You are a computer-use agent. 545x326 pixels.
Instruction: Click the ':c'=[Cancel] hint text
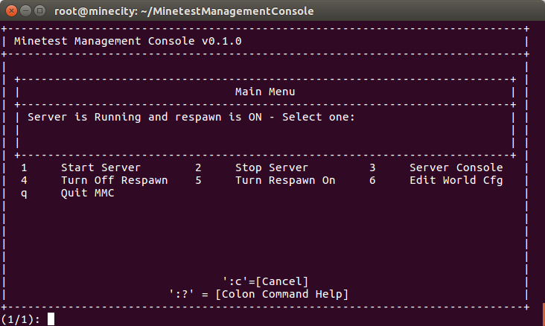(265, 281)
